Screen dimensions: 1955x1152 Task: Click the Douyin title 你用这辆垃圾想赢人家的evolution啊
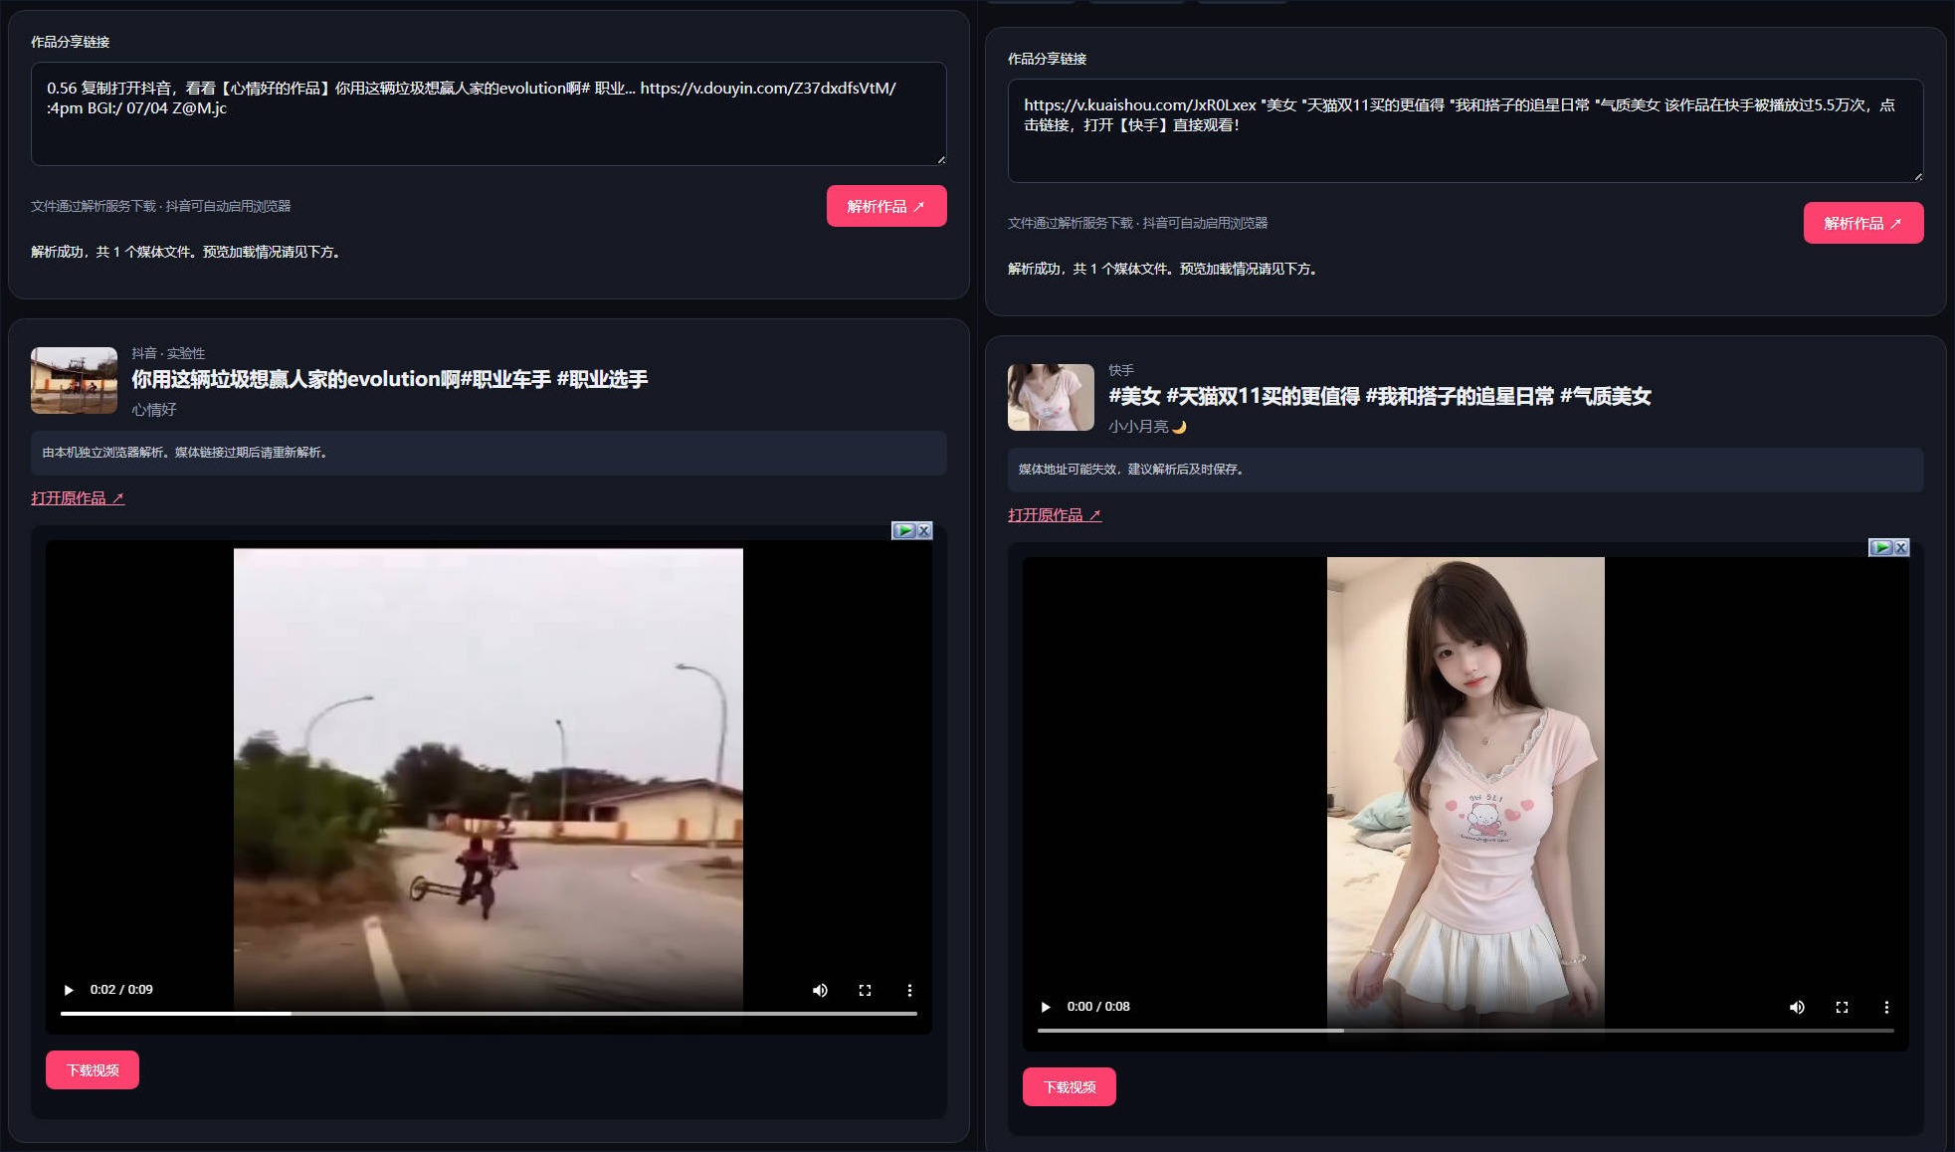390,379
